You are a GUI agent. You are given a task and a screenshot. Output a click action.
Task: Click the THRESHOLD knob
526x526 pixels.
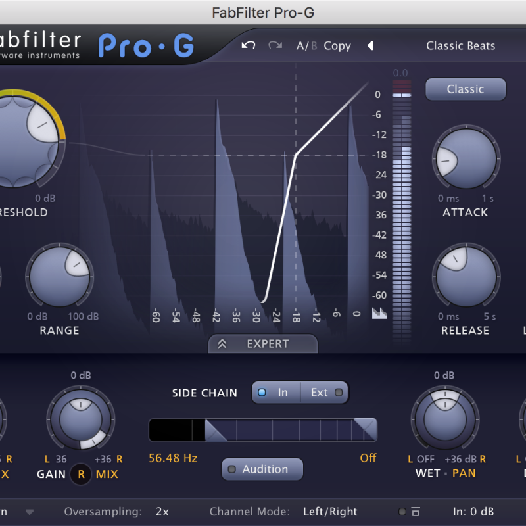pyautogui.click(x=13, y=141)
